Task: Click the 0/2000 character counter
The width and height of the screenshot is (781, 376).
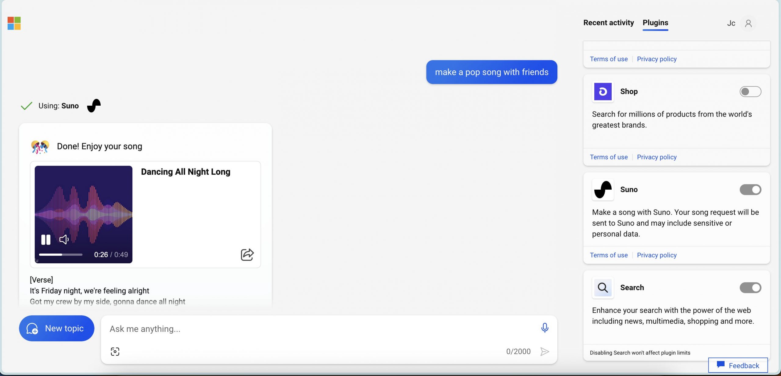Action: [x=518, y=352]
